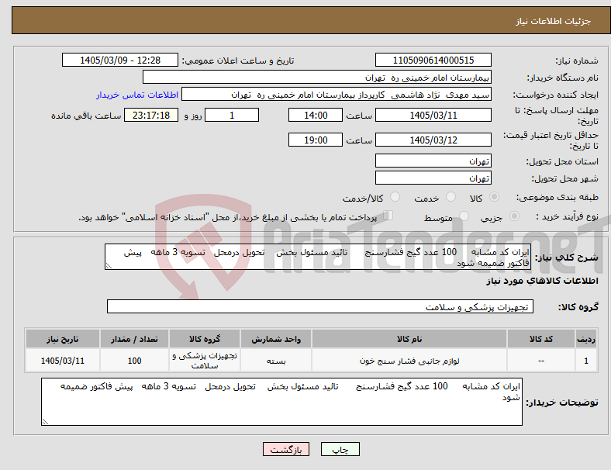Click the بازگشت back button

[286, 449]
